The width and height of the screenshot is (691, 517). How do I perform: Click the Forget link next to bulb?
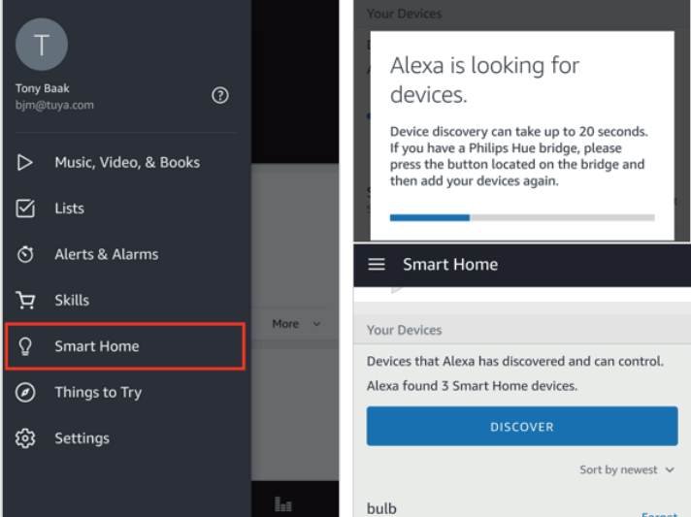click(659, 513)
